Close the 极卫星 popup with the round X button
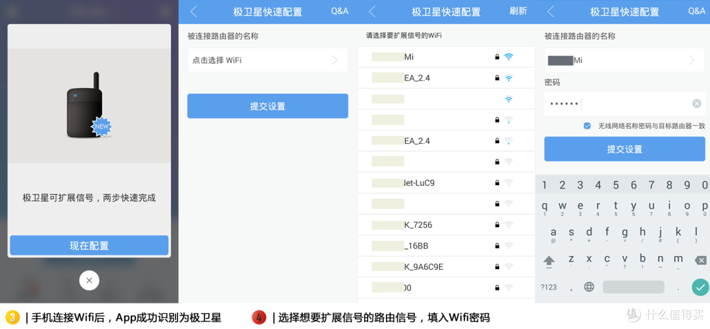 point(89,280)
